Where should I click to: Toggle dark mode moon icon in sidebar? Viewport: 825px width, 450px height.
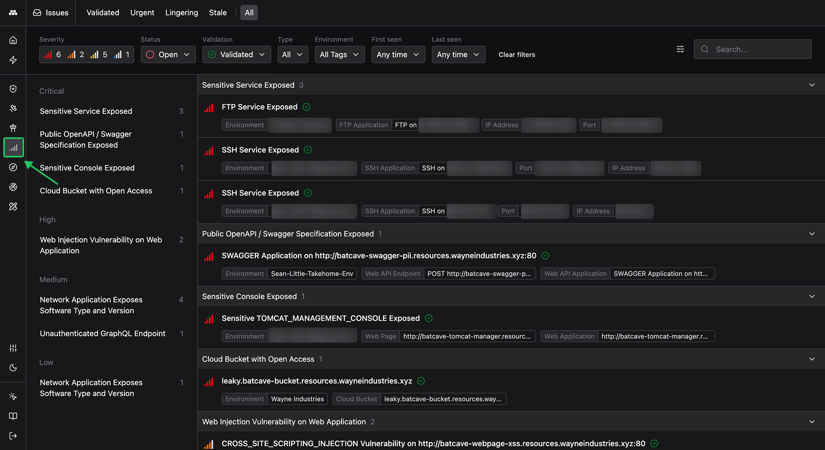pos(13,368)
